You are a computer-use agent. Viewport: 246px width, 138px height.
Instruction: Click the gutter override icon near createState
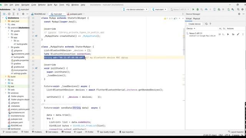point(36,36)
